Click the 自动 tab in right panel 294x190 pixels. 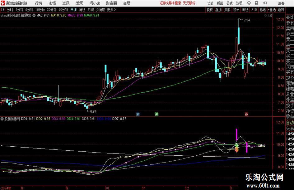(290, 123)
